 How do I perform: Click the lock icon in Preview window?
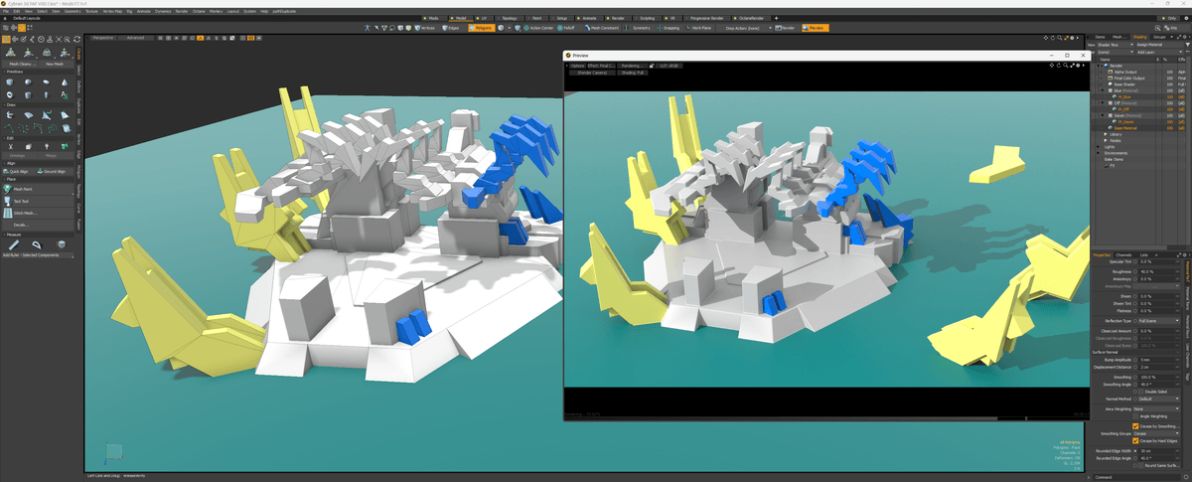(652, 66)
